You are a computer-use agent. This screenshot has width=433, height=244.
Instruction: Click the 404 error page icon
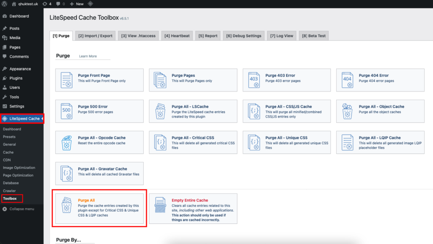pos(347,80)
